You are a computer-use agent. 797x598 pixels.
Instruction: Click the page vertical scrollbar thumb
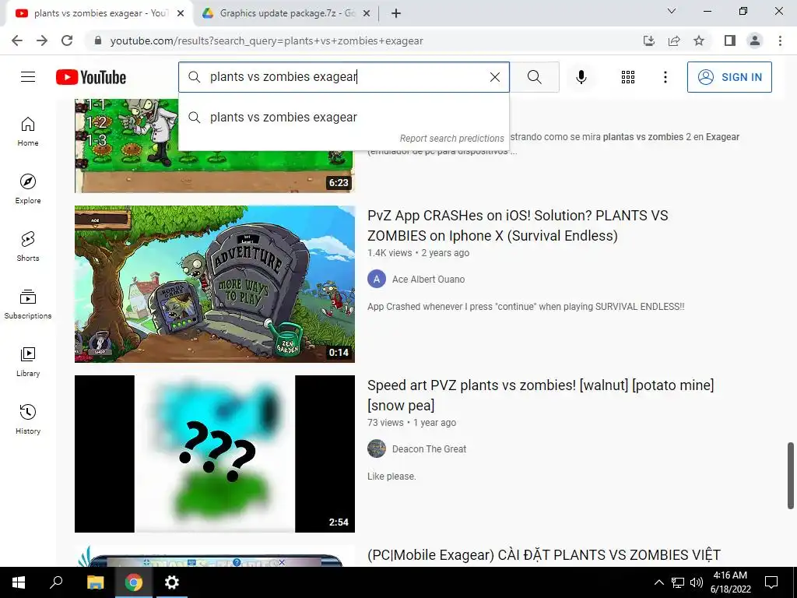791,476
